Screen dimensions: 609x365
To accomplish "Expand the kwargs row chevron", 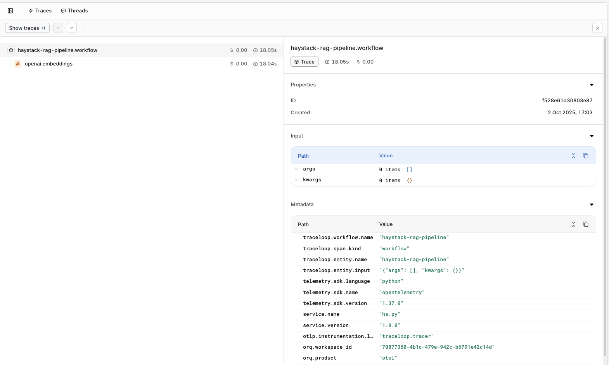I will click(296, 180).
